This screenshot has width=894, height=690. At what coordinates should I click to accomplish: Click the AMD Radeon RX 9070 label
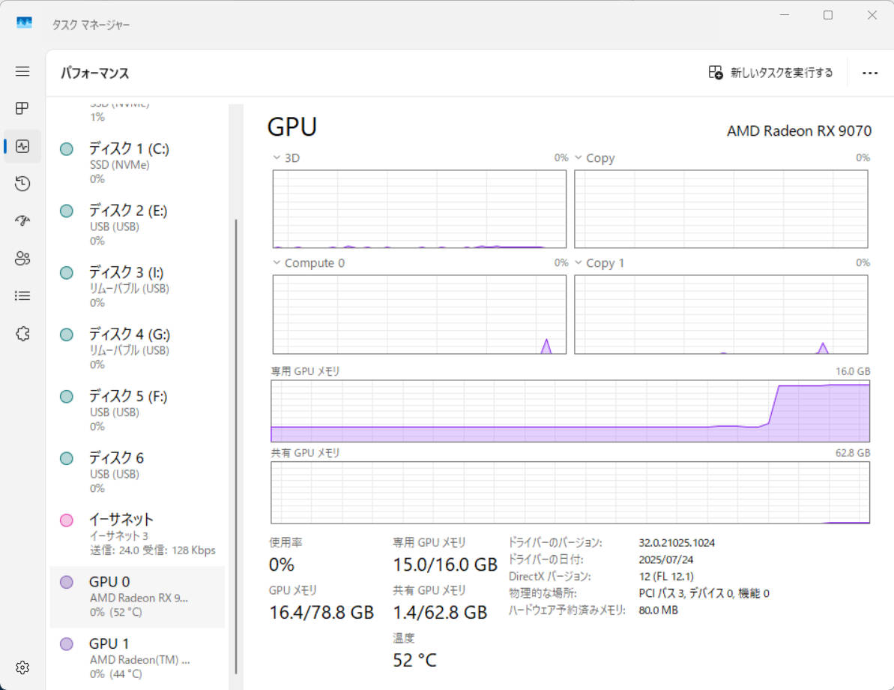[799, 130]
